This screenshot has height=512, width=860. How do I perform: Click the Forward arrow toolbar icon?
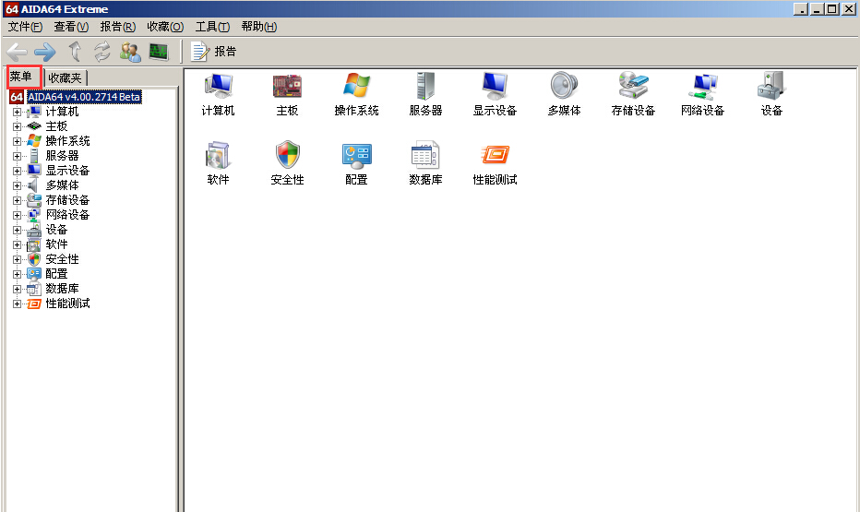click(x=45, y=52)
